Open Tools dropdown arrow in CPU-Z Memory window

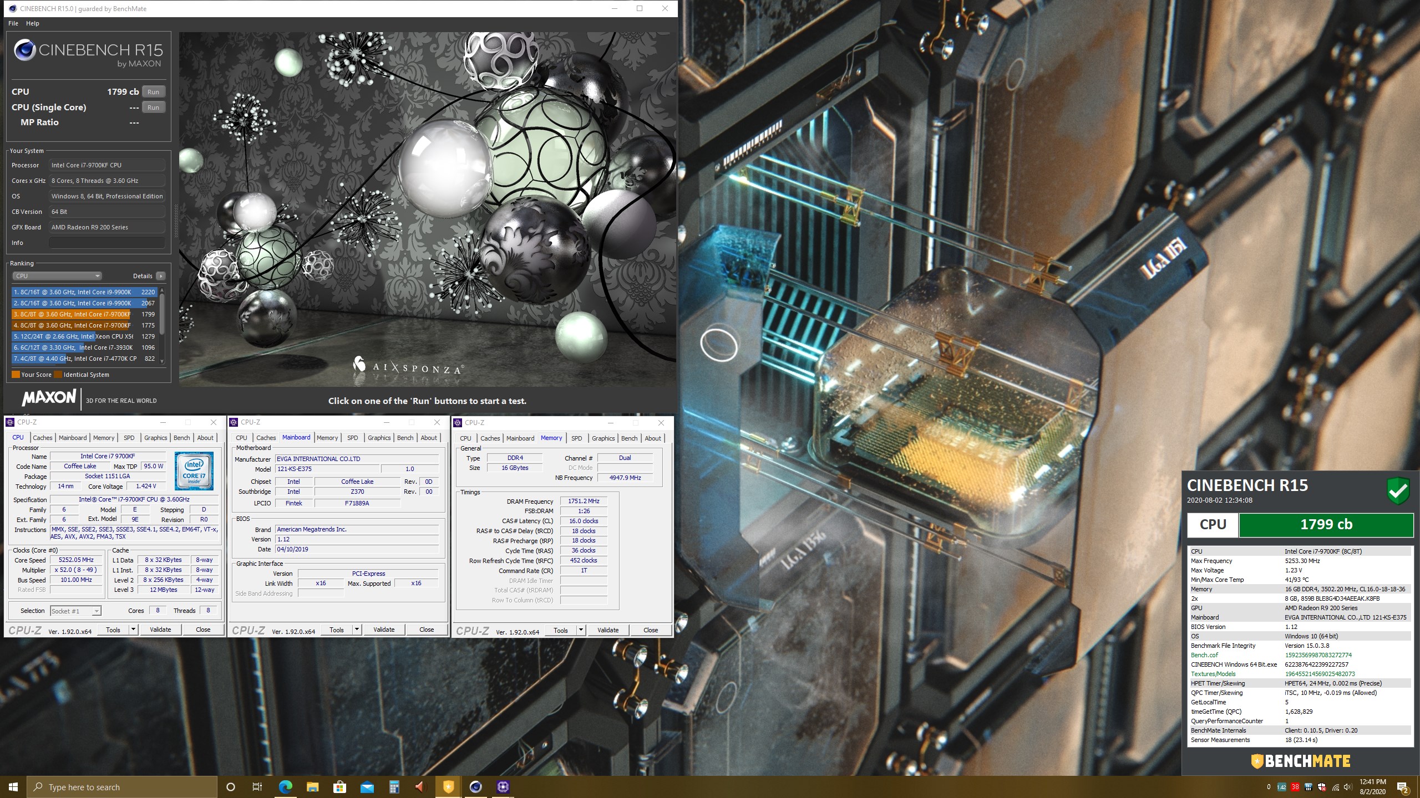[x=581, y=630]
